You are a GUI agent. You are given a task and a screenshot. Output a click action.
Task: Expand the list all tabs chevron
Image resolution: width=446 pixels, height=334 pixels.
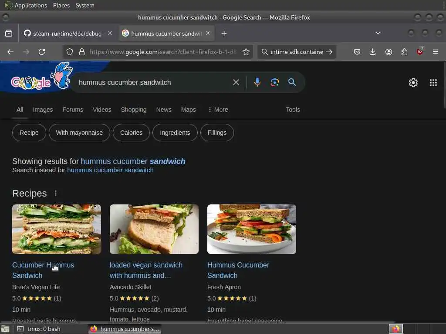pos(378,33)
